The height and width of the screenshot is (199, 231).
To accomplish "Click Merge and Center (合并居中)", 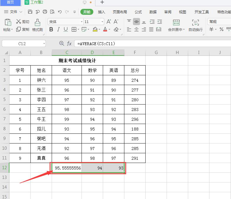I will click(x=176, y=25).
